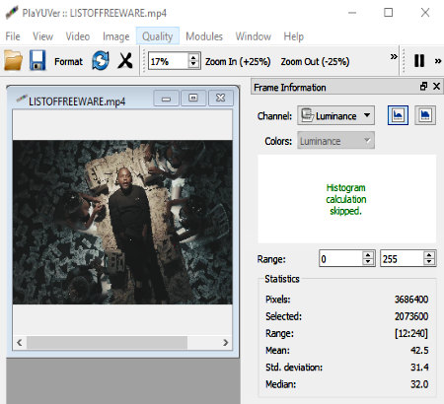This screenshot has width=444, height=404.
Task: Click the PlaYUVer app icon in the title bar
Action: 12,13
